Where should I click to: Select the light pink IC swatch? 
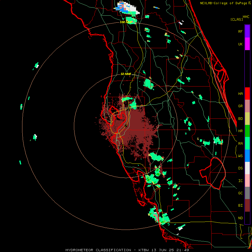[x=247, y=181]
